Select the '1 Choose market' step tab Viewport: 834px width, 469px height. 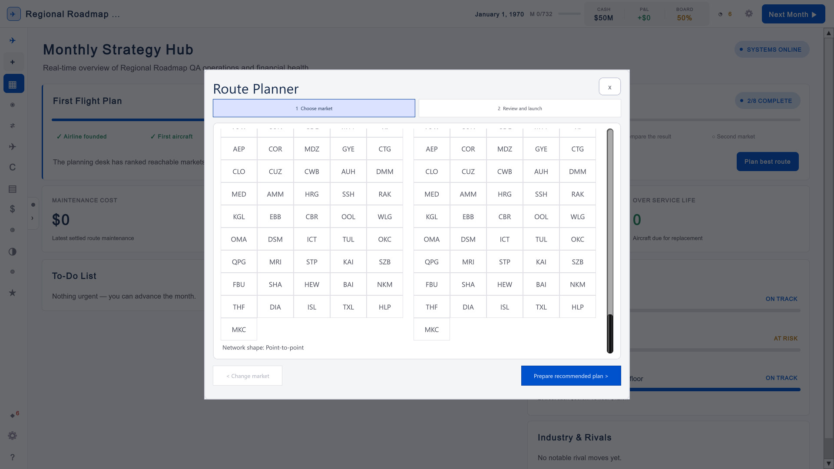coord(314,108)
